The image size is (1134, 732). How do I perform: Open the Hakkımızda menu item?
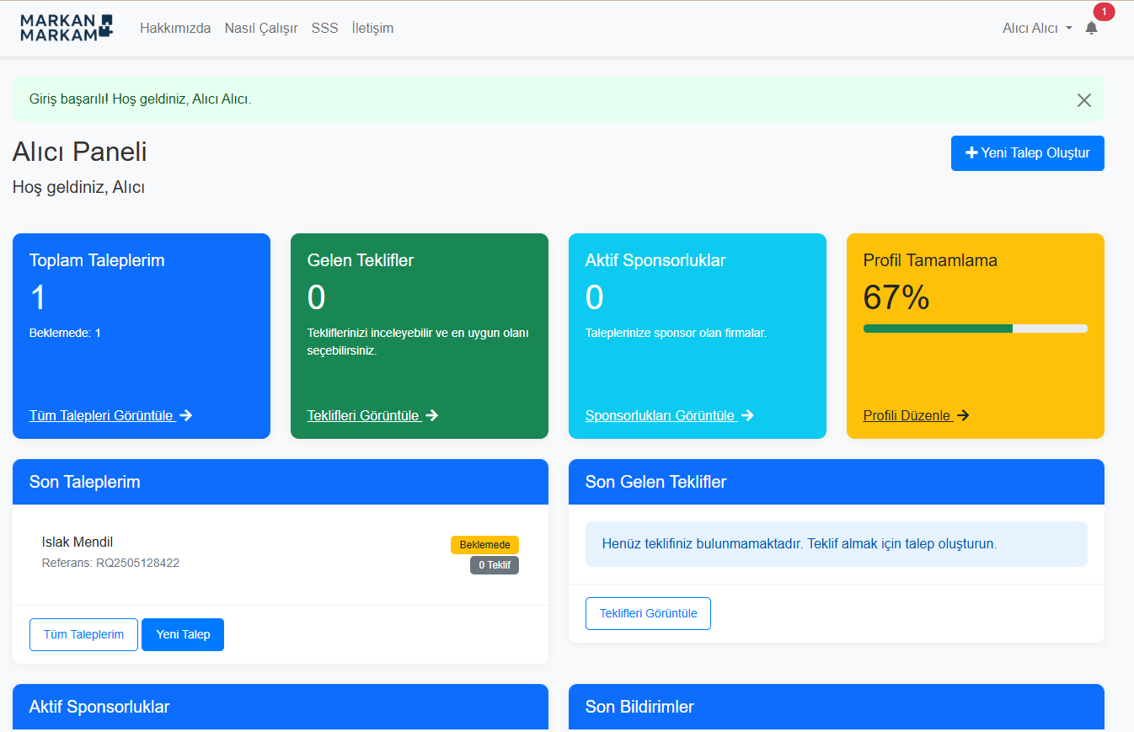point(175,28)
